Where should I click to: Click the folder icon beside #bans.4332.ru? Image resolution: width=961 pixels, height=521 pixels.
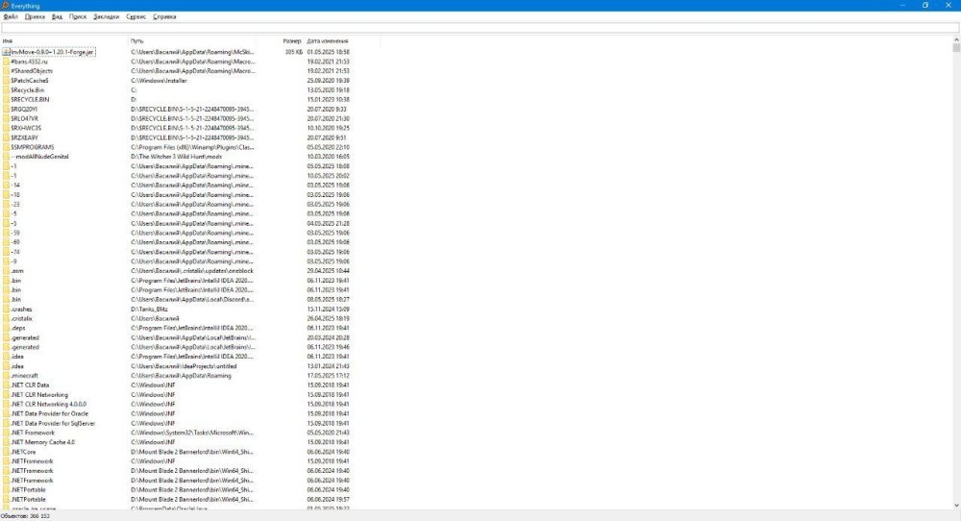click(6, 62)
